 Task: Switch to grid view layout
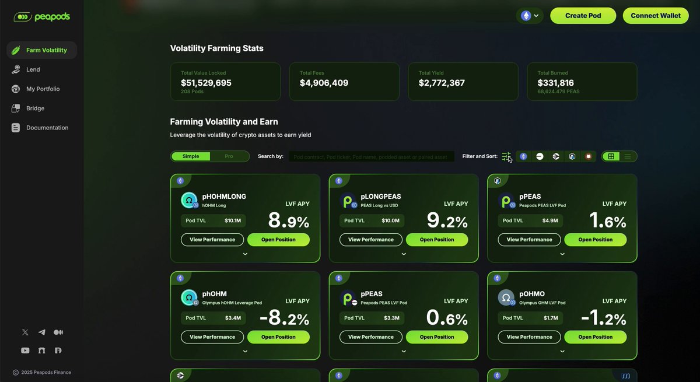[x=611, y=156]
